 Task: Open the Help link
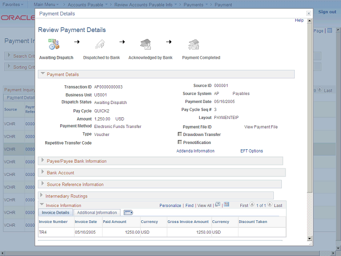tap(299, 20)
